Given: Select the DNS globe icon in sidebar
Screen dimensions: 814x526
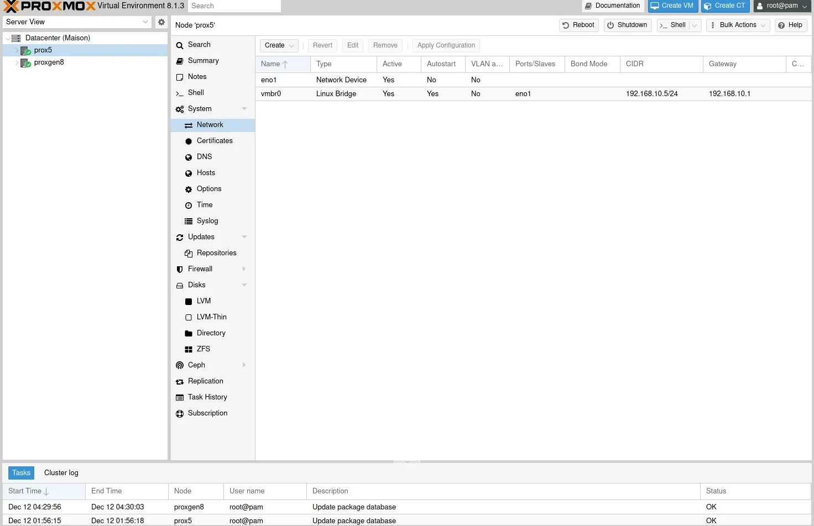Looking at the screenshot, I should click(189, 157).
